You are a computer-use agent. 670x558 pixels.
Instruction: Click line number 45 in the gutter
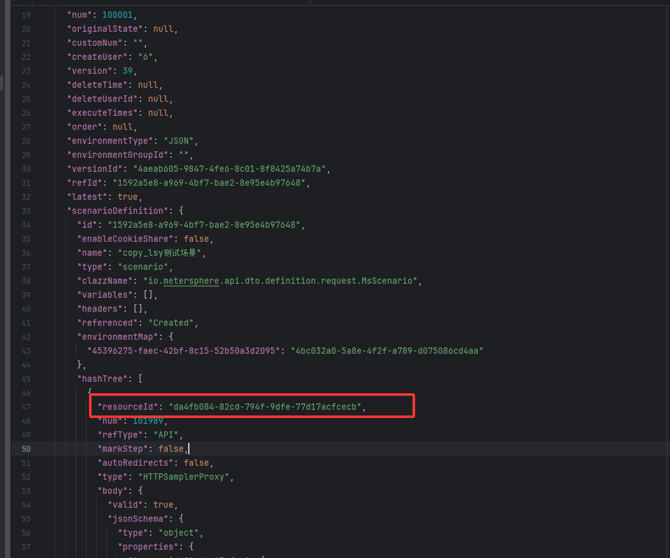(26, 379)
